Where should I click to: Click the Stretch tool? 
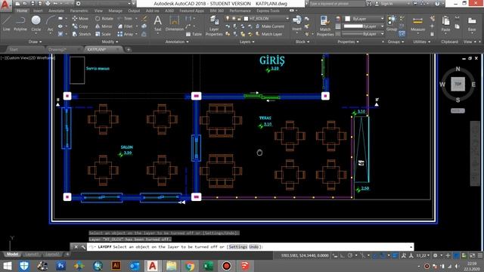[82, 34]
